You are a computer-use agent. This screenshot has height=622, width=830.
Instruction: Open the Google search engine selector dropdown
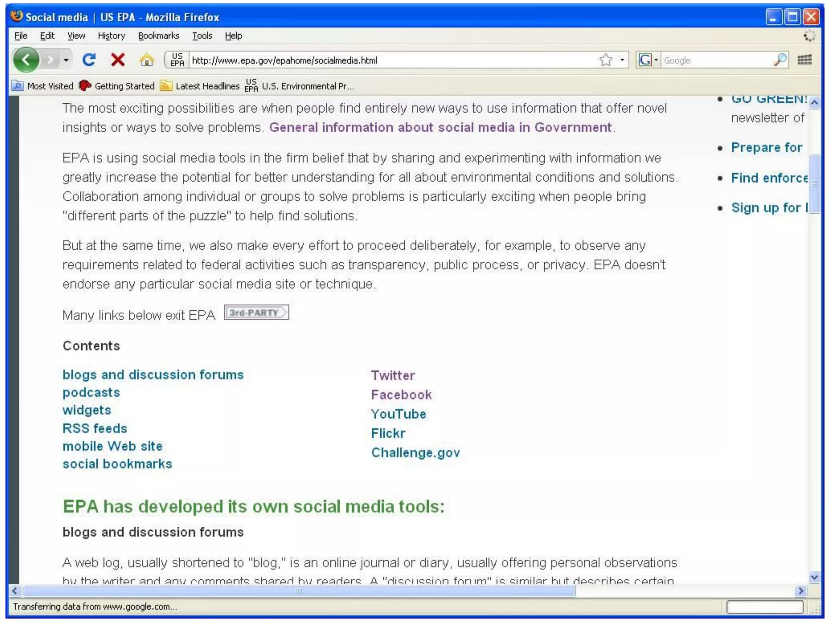[x=648, y=60]
